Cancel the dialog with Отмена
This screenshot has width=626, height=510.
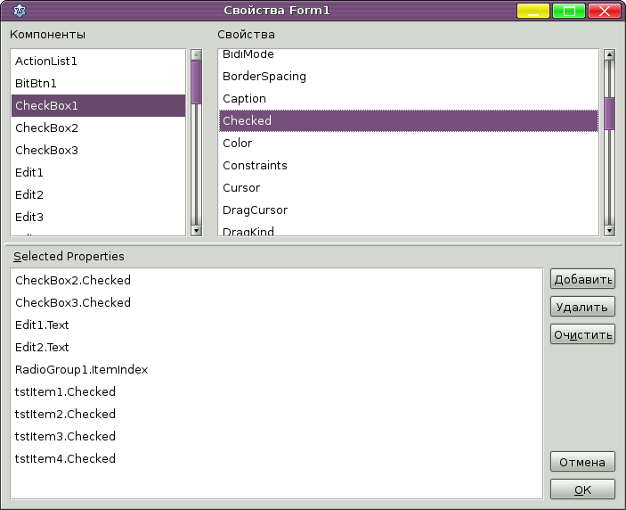click(x=582, y=462)
